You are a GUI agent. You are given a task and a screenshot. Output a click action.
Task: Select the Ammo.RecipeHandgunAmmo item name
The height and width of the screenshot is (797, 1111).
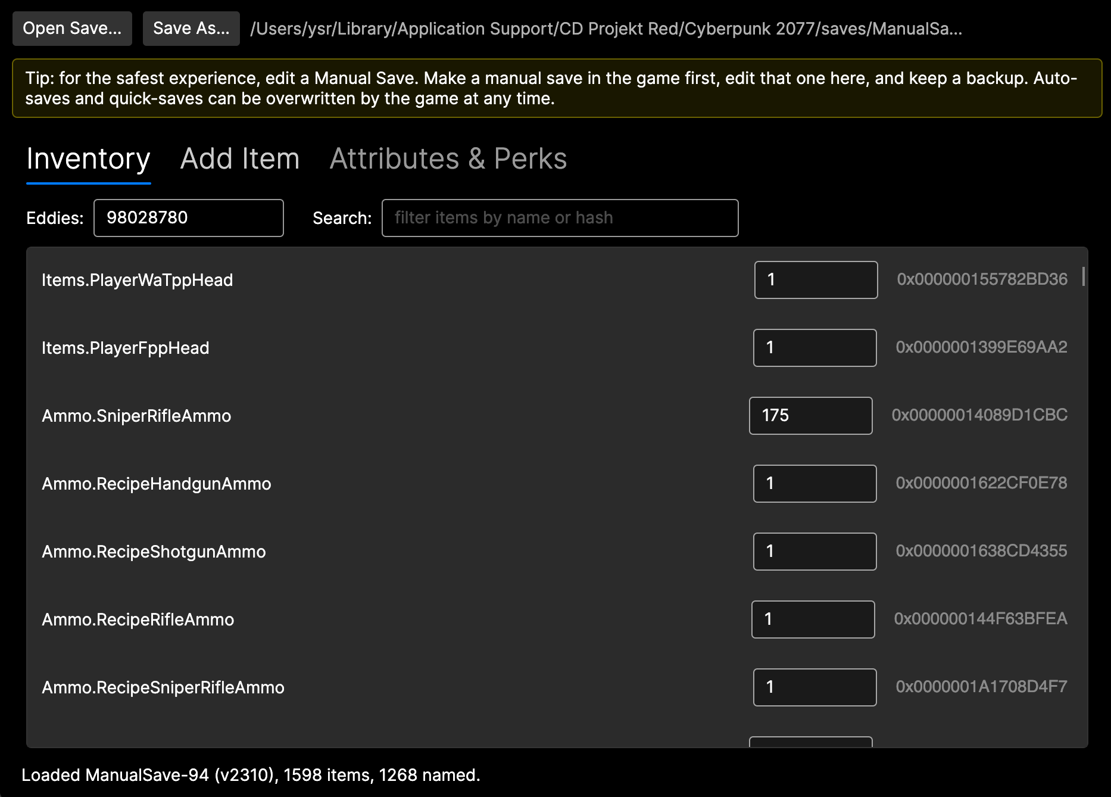[x=157, y=484]
